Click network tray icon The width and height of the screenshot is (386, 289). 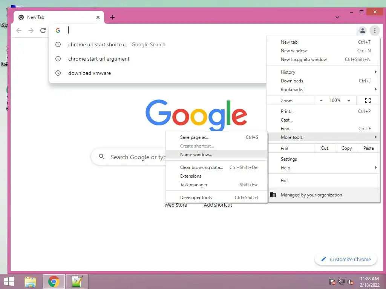point(342,281)
